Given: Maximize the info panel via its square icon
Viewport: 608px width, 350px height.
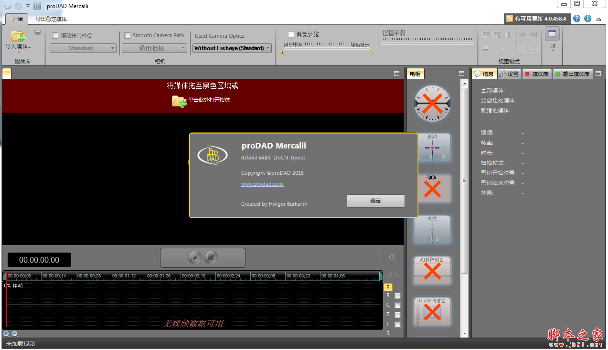Looking at the screenshot, I should pos(598,74).
